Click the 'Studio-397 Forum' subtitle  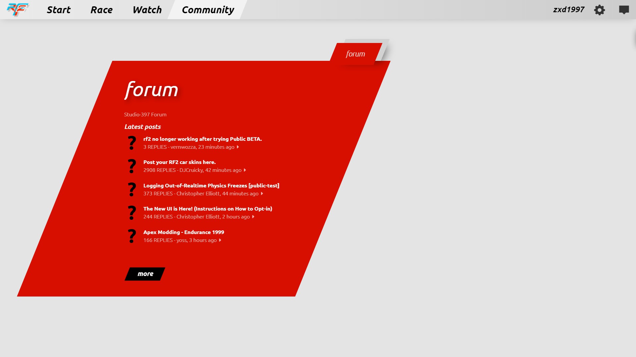(x=145, y=115)
